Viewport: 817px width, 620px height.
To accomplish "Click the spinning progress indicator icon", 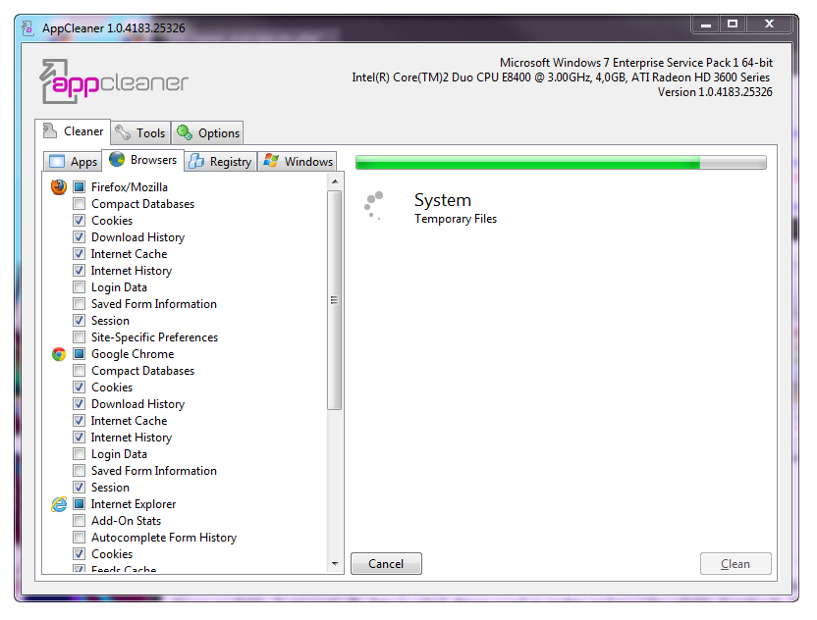I will pos(373,203).
